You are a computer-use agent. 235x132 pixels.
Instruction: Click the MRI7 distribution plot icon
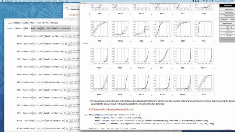70,106
